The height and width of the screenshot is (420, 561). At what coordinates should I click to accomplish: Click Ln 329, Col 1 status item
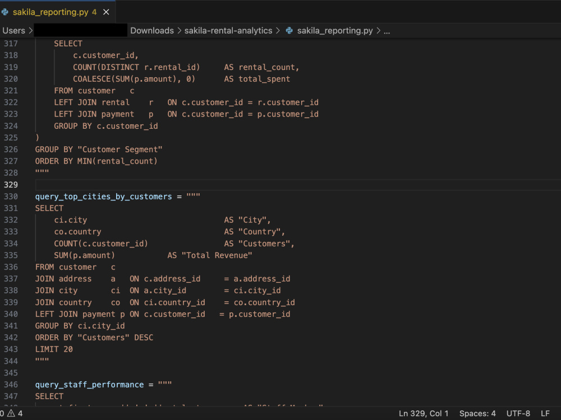tap(423, 413)
